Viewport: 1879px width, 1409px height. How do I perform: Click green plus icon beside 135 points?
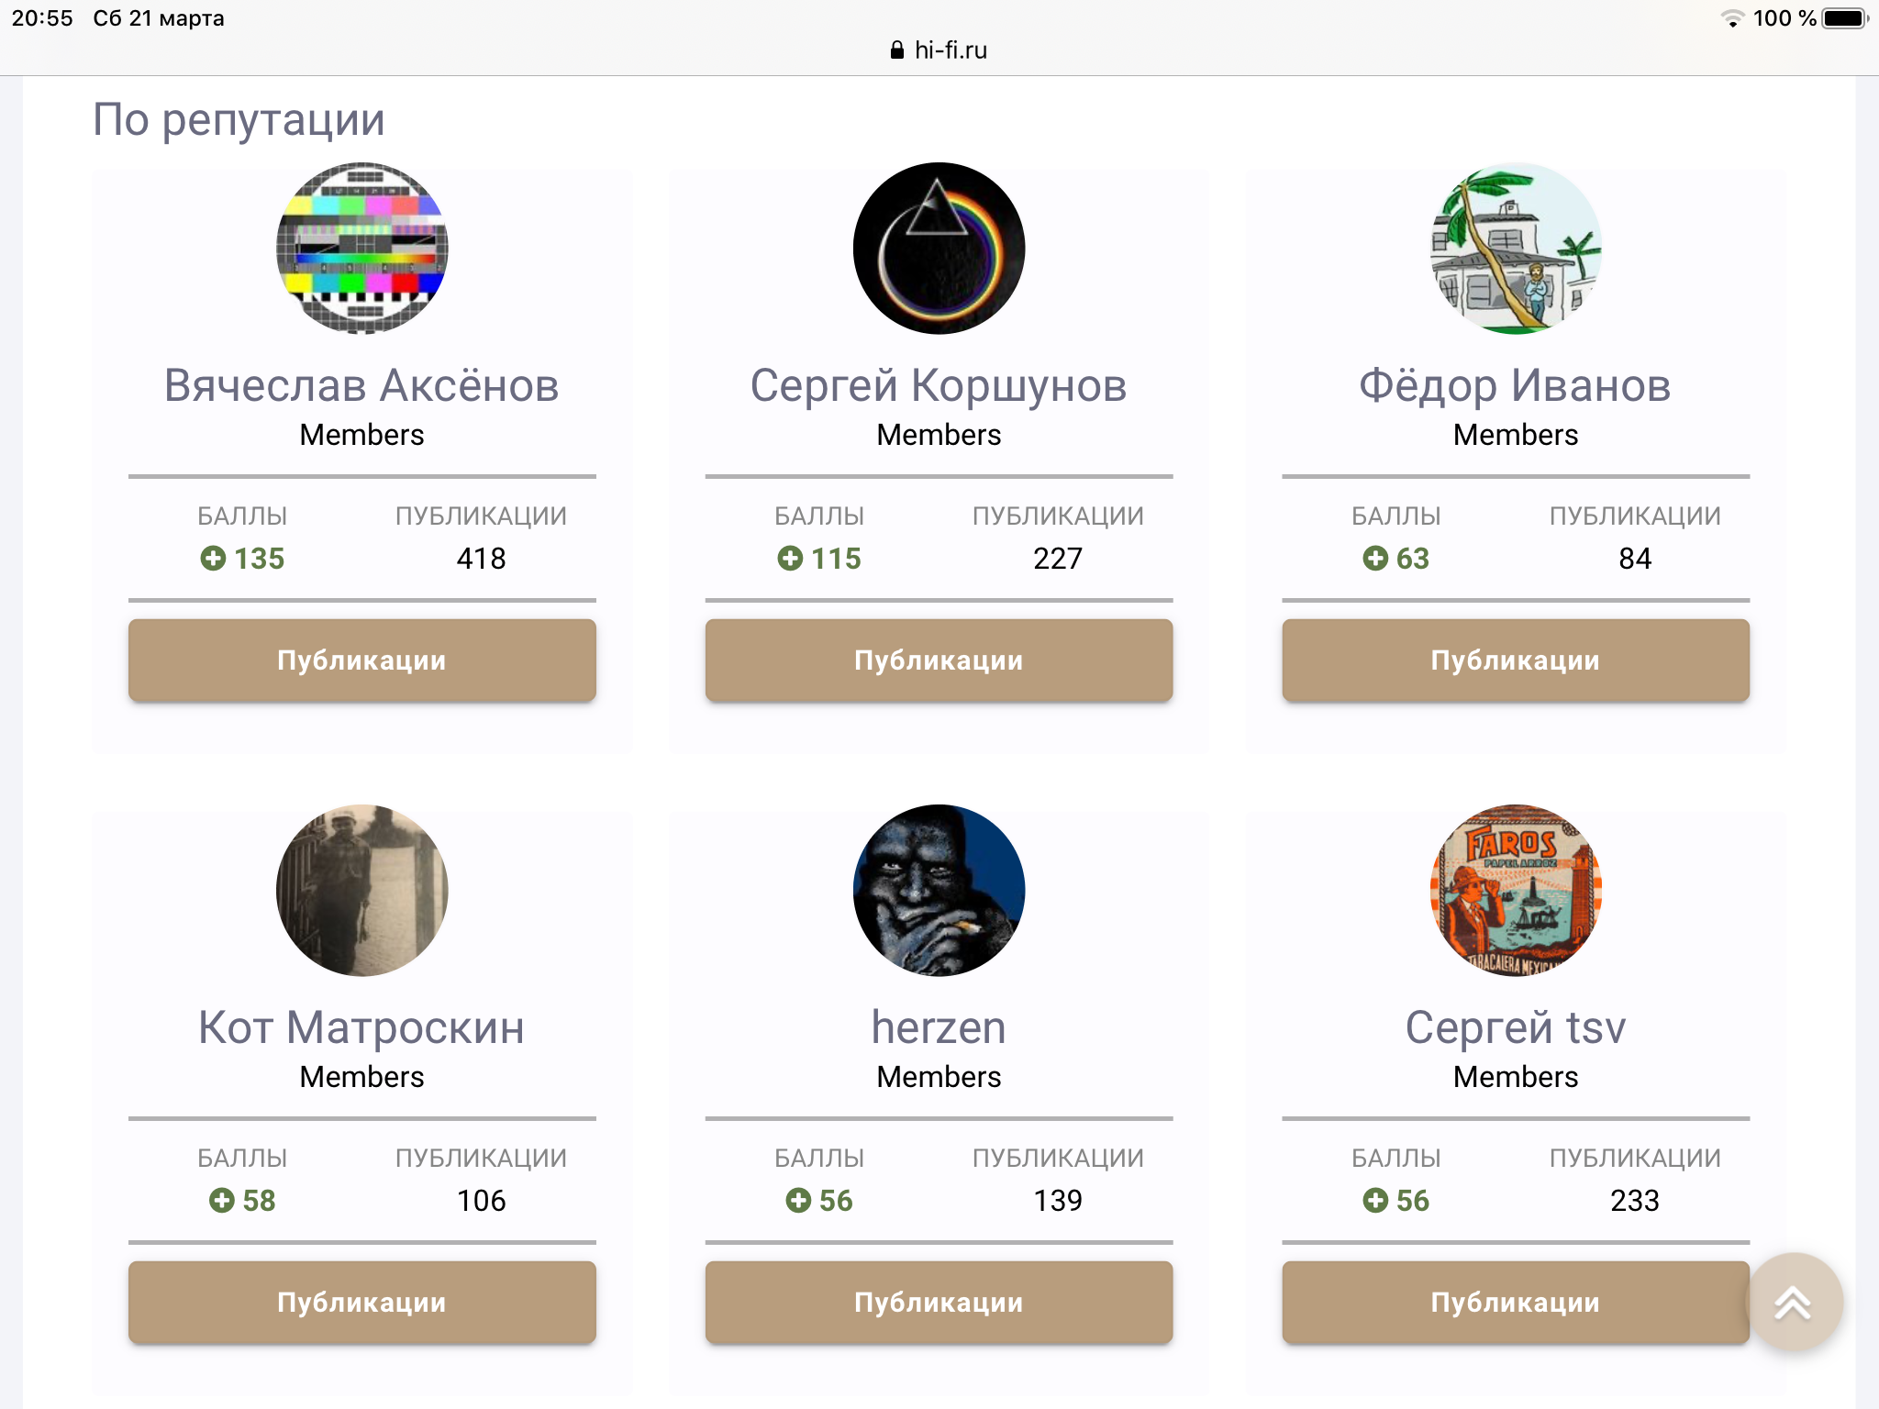(213, 558)
